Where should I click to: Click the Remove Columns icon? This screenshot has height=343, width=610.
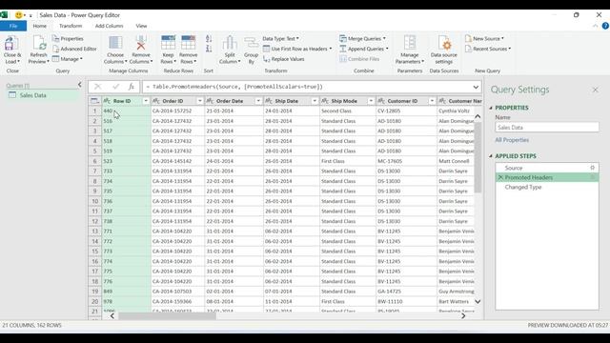[x=141, y=43]
